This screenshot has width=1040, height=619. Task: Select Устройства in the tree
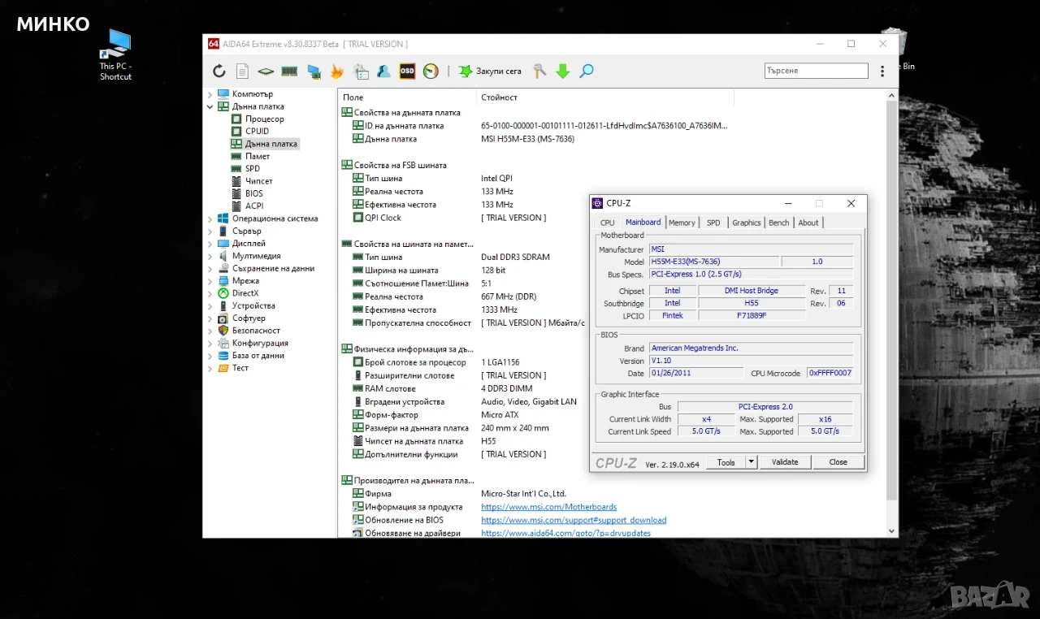click(x=253, y=306)
